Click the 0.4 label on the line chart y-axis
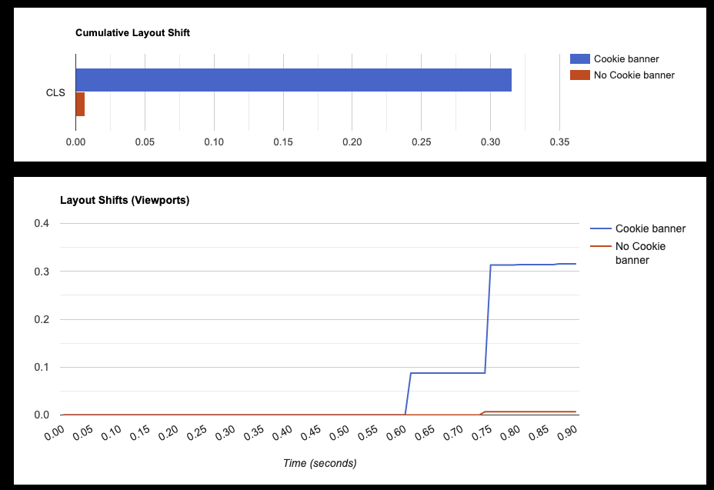 tap(42, 223)
